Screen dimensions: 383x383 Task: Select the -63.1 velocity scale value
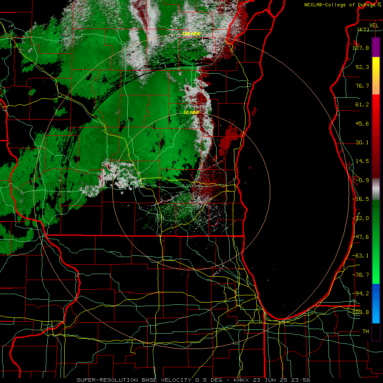click(360, 256)
